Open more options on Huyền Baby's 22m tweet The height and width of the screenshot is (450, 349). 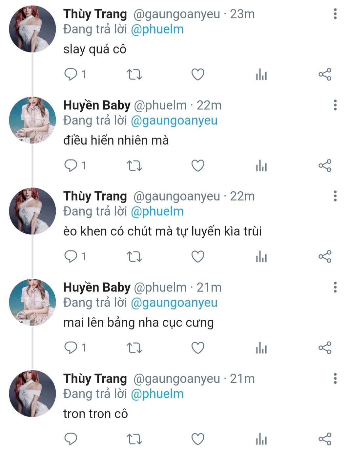(335, 105)
